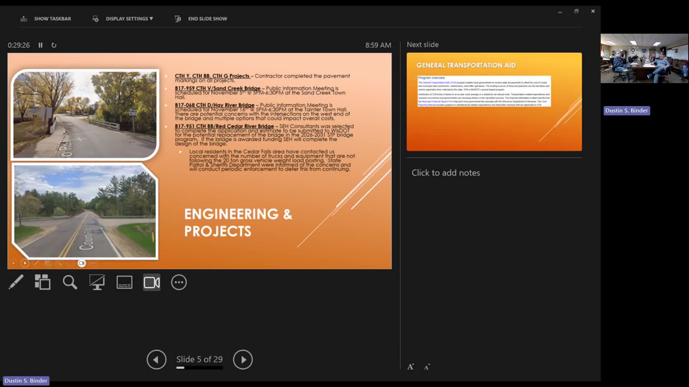The width and height of the screenshot is (689, 387).
Task: Restart the slide timer
Action: tap(54, 45)
